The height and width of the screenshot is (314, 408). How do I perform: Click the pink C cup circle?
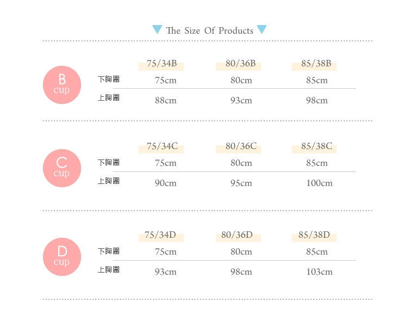(62, 168)
